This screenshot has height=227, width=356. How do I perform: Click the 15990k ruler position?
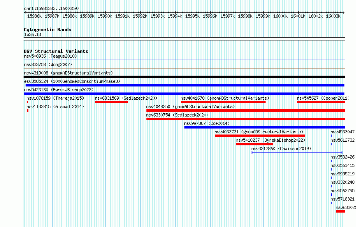pos(105,16)
